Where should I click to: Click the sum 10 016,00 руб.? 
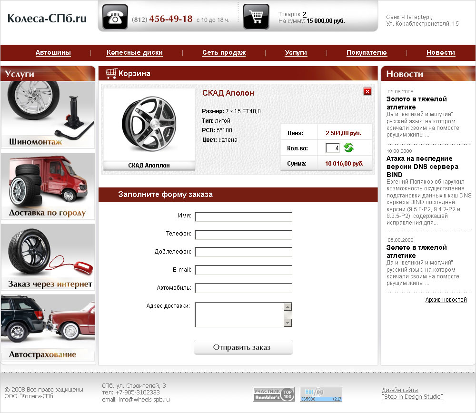(x=344, y=164)
